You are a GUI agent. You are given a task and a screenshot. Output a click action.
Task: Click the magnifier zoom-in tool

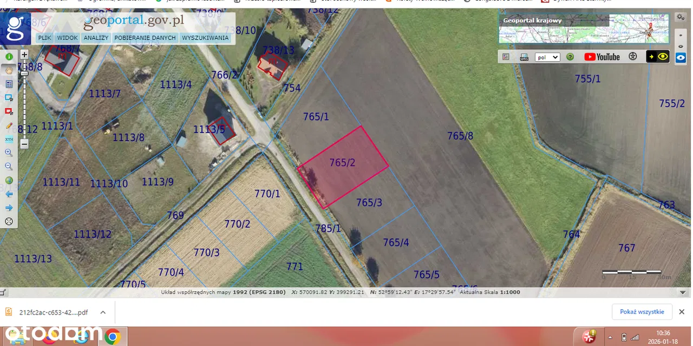click(x=9, y=153)
